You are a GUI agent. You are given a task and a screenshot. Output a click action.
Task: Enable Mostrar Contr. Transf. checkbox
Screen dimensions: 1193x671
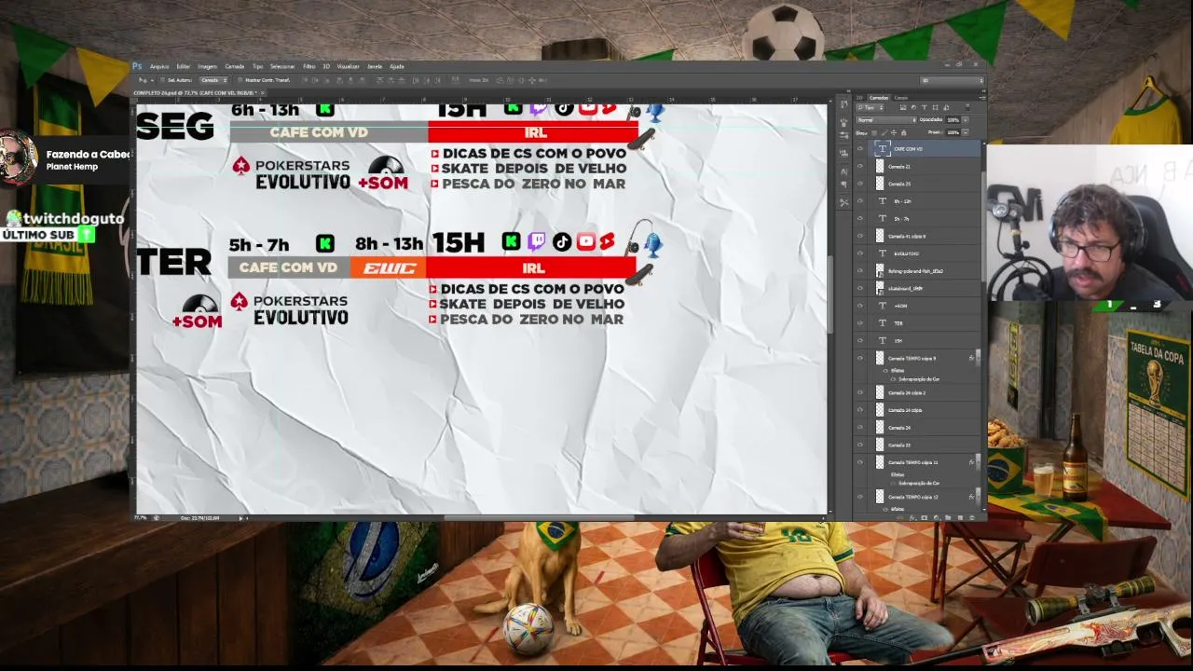tap(241, 80)
